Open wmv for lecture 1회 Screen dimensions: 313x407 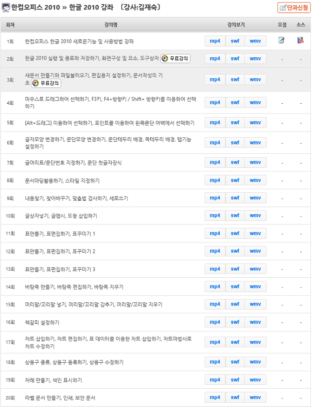click(255, 41)
